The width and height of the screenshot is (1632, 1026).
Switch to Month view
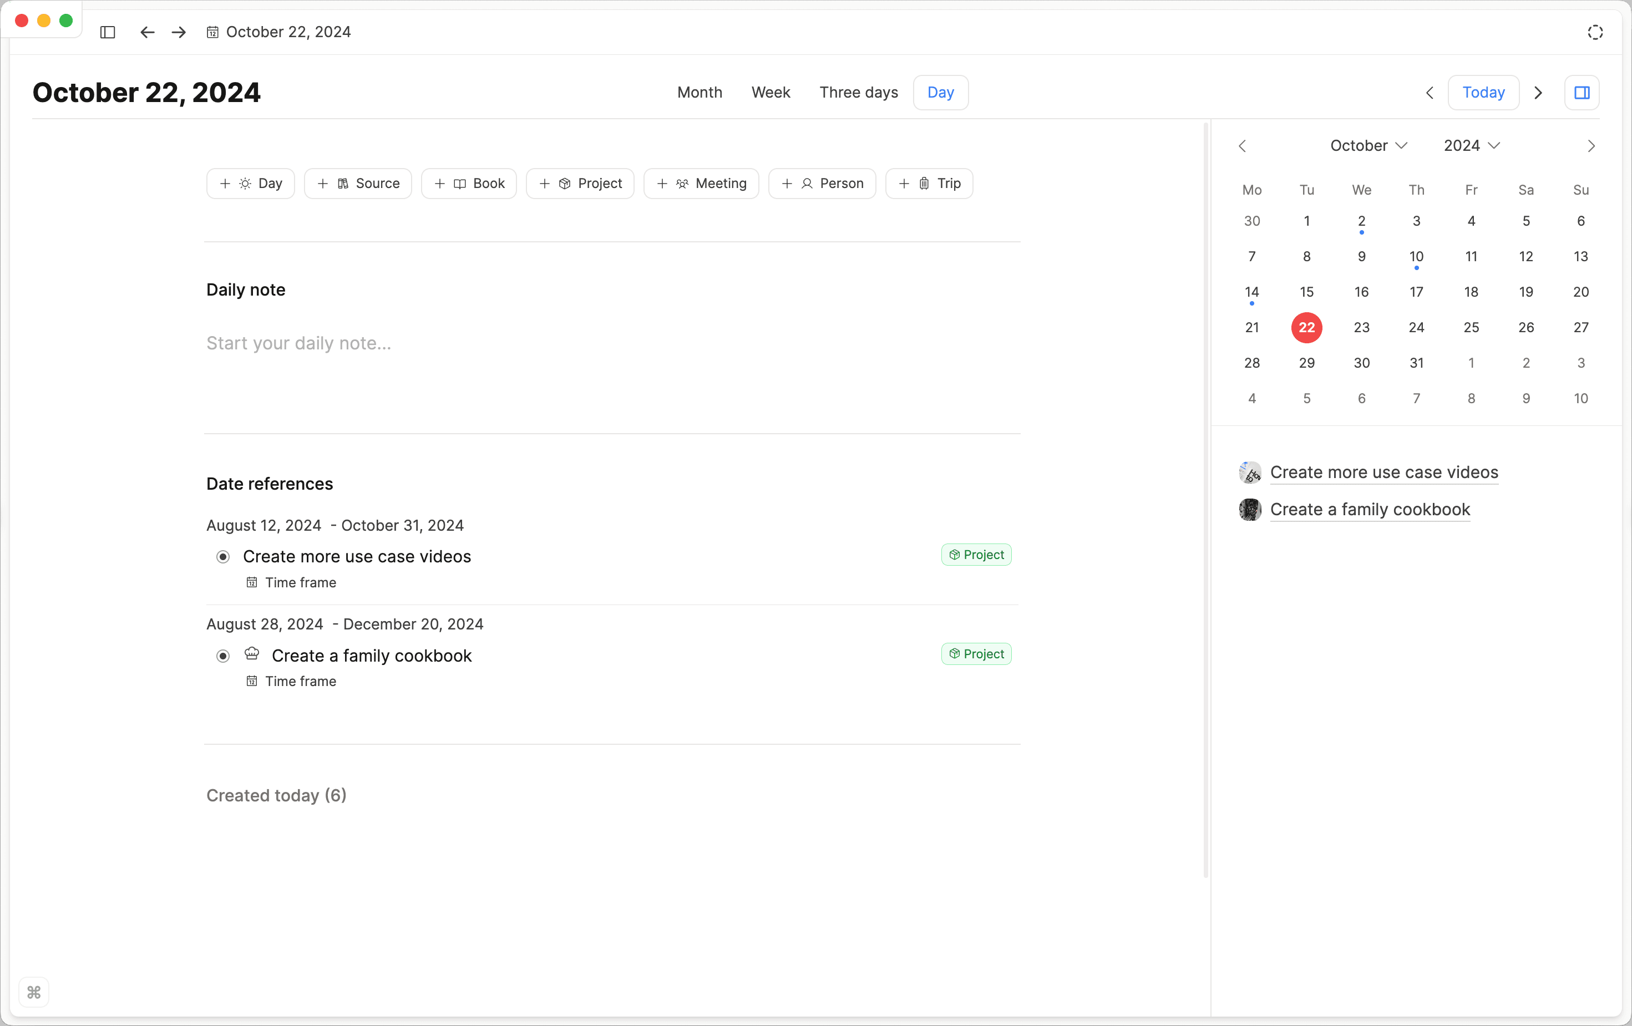[x=700, y=92]
